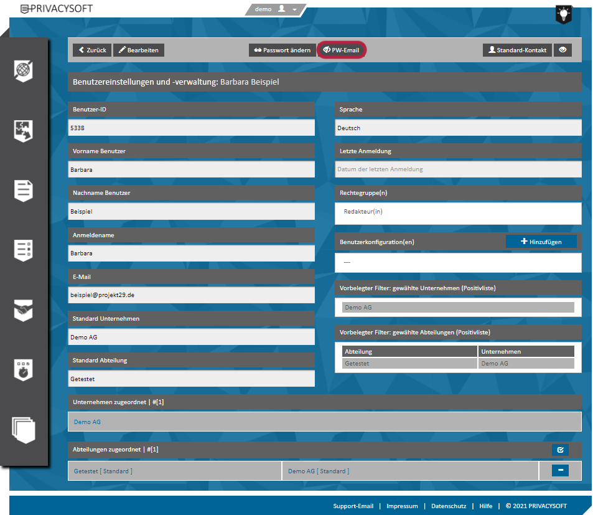Toggle the eye view button in toolbar

563,50
